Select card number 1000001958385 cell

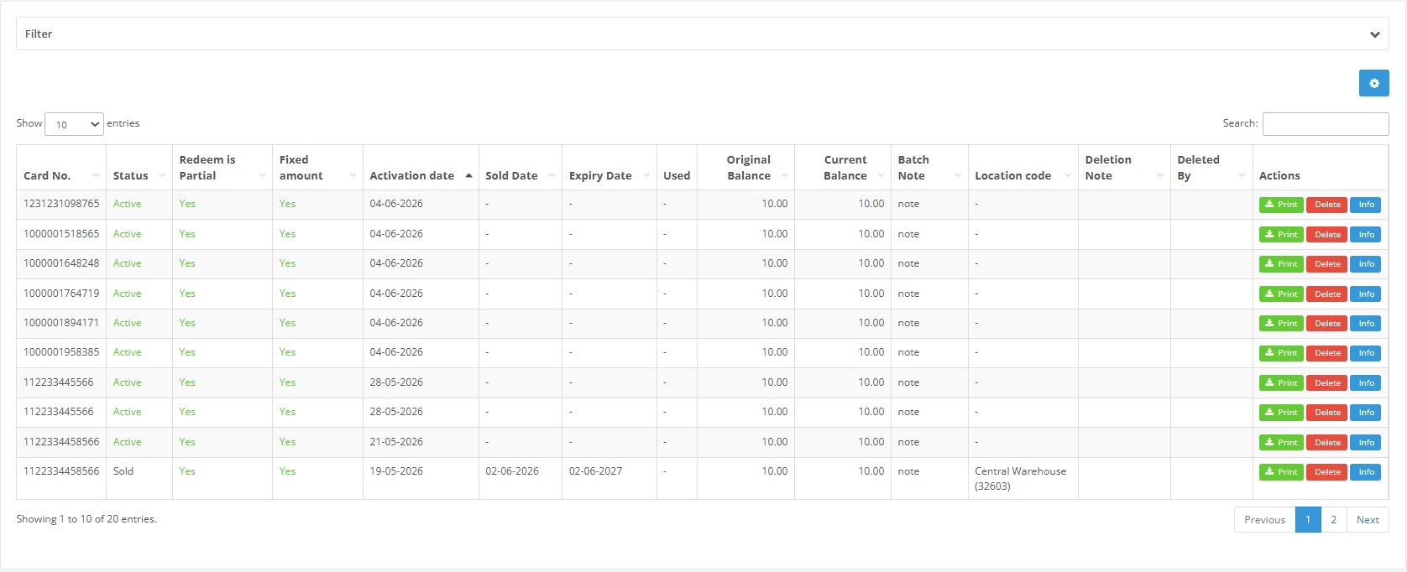(x=61, y=352)
